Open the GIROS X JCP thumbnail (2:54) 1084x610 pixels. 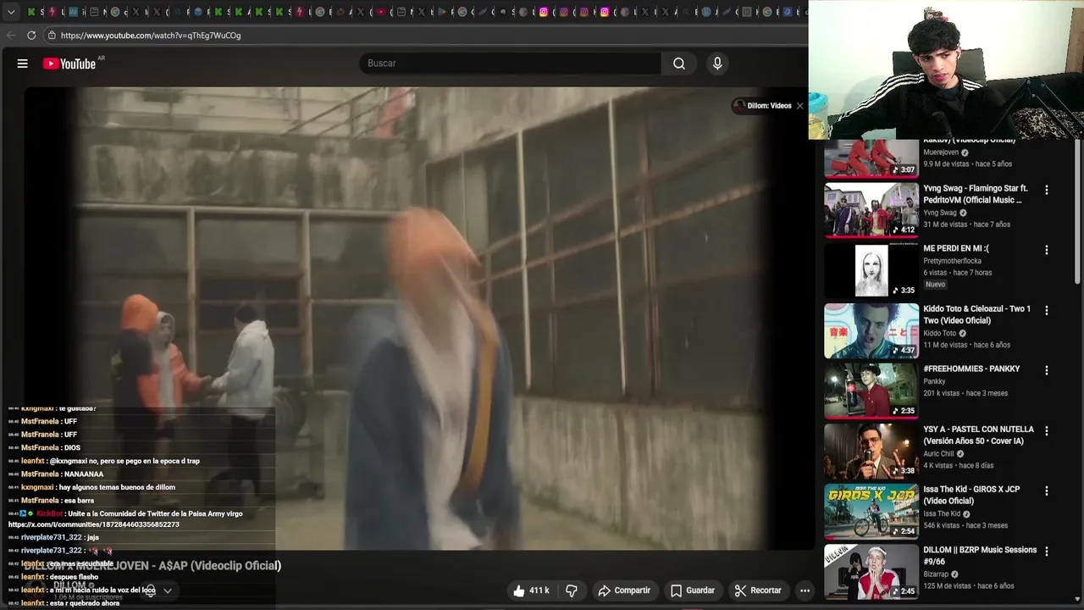coord(871,511)
